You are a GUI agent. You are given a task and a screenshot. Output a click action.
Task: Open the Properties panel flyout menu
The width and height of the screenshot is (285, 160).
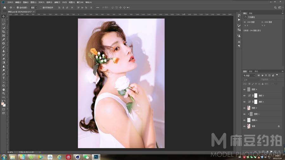[x=283, y=13]
